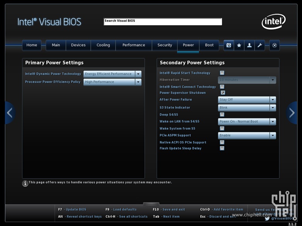This screenshot has height=226, width=302.
Task: Open the Performance tab
Action: tap(134, 45)
